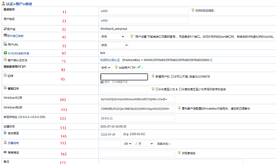Click the 当前状态 text
The height and width of the screenshot is (164, 276).
(164, 144)
